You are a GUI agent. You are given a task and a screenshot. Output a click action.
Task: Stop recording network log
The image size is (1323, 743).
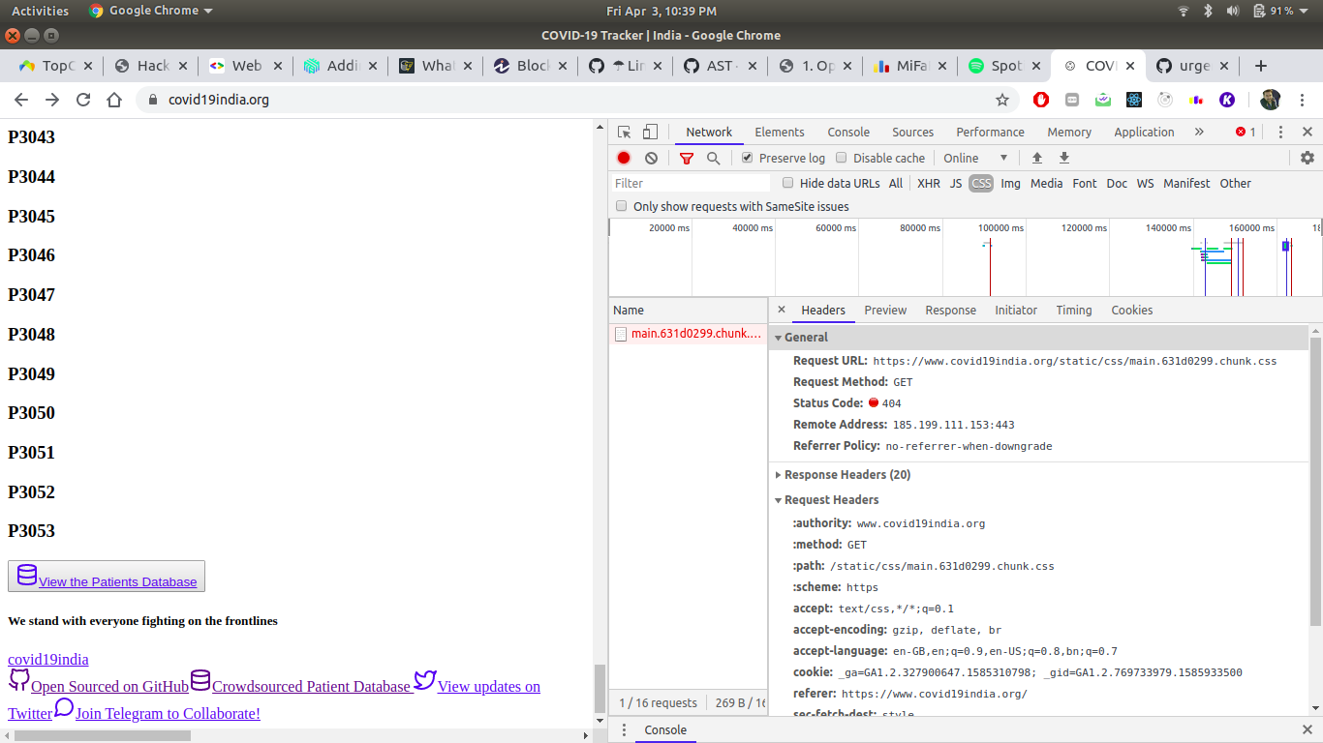pyautogui.click(x=624, y=158)
